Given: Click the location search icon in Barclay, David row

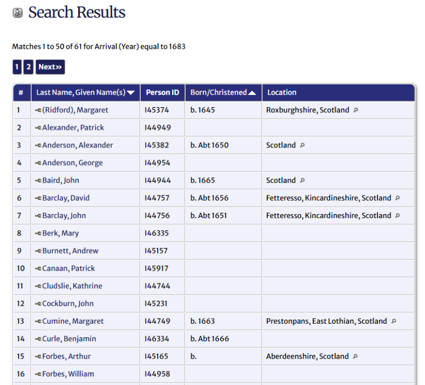Looking at the screenshot, I should point(397,198).
